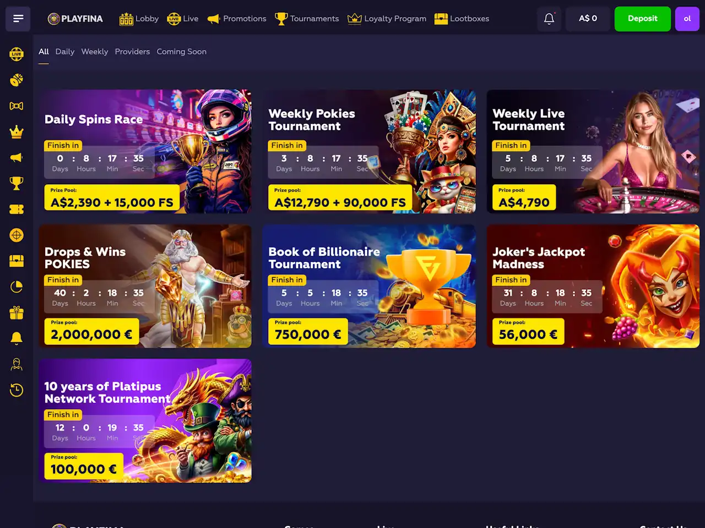Open Loyalty Program in top navigation
The height and width of the screenshot is (528, 705).
(387, 19)
